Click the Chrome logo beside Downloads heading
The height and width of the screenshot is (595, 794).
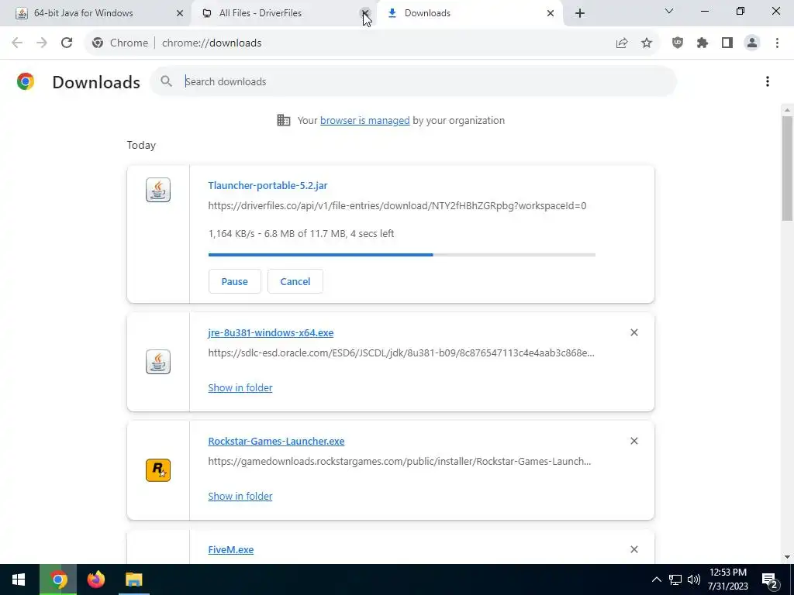[26, 81]
